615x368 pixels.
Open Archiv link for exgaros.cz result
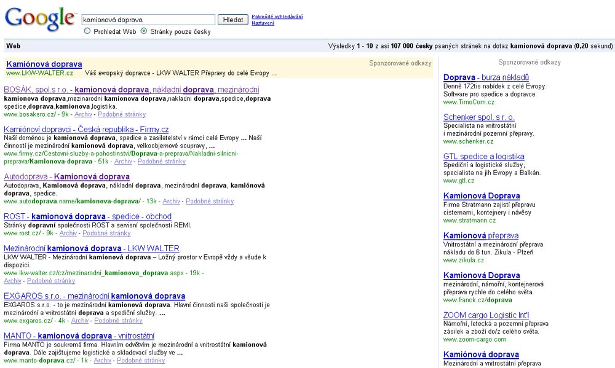(x=80, y=321)
